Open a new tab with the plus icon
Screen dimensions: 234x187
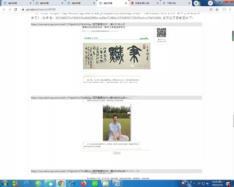(x=196, y=3)
